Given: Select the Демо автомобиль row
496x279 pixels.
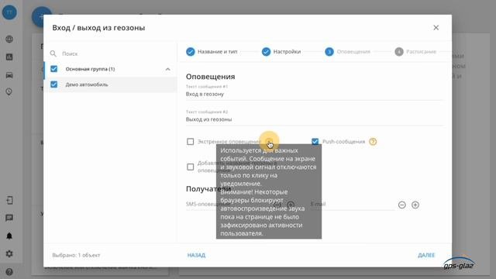Looking at the screenshot, I should point(110,84).
